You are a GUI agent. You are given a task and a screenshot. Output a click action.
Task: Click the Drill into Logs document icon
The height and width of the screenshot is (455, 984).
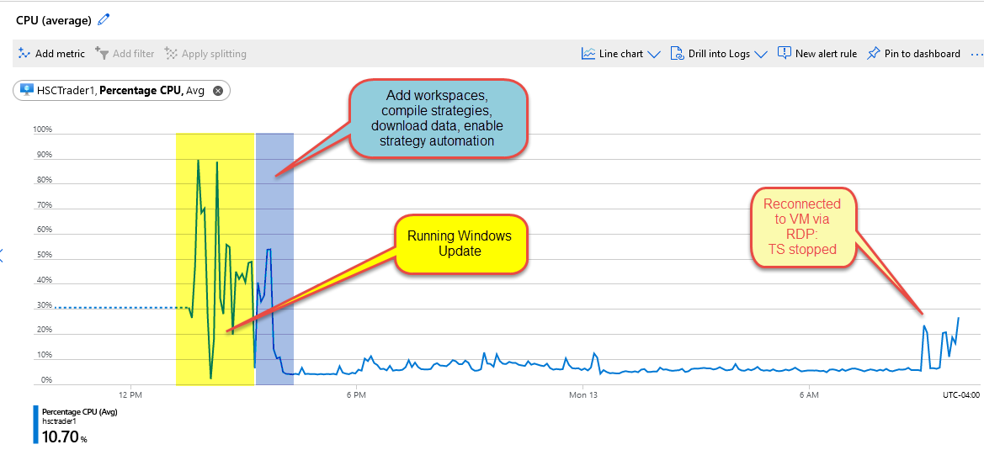pyautogui.click(x=677, y=54)
